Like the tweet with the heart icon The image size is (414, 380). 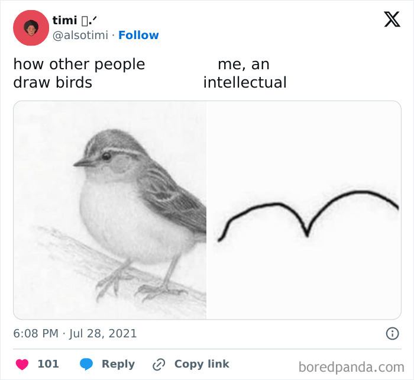22,365
